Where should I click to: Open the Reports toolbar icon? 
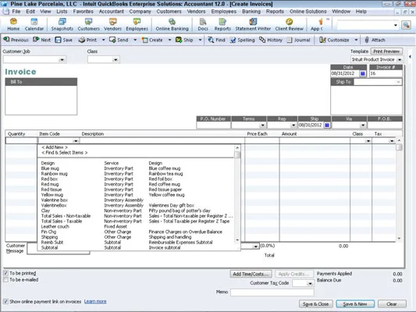222,24
